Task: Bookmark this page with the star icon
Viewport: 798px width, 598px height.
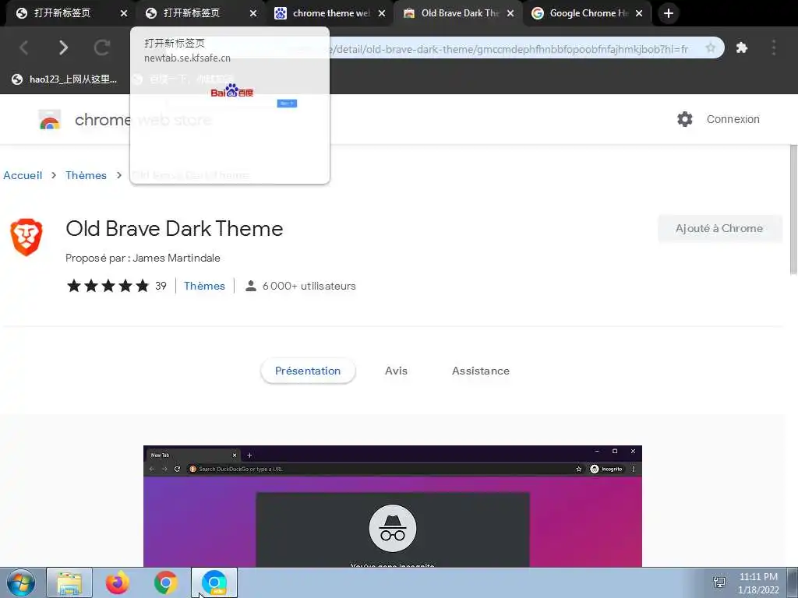Action: (x=711, y=48)
